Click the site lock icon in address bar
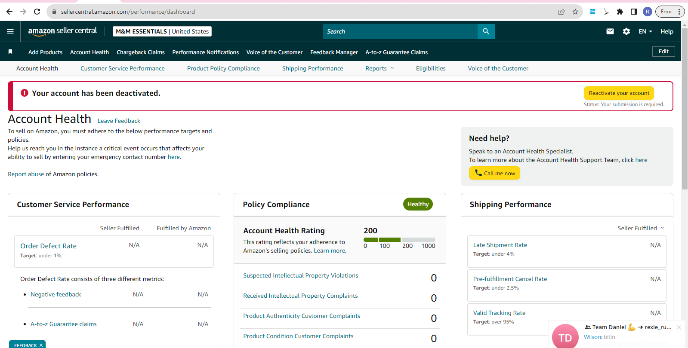Viewport: 688px width, 348px height. pyautogui.click(x=54, y=12)
